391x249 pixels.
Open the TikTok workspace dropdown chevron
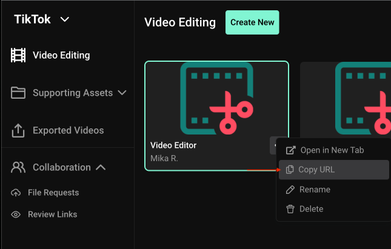(x=65, y=19)
